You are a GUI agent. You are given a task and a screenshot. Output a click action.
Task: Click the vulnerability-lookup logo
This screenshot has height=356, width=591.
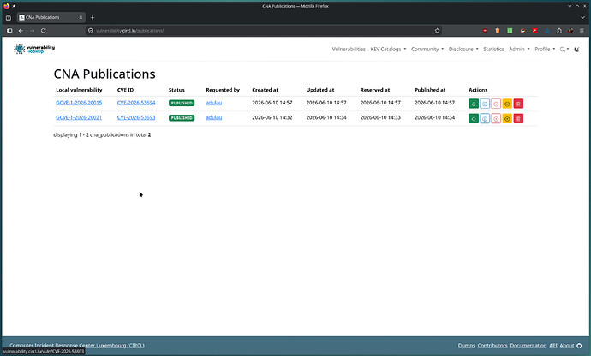[34, 49]
